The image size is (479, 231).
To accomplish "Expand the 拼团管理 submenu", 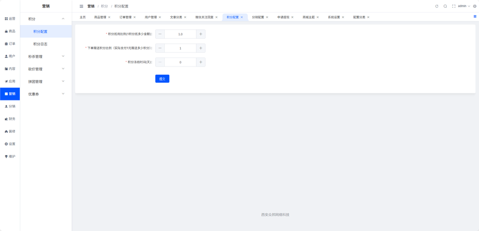I will 46,81.
